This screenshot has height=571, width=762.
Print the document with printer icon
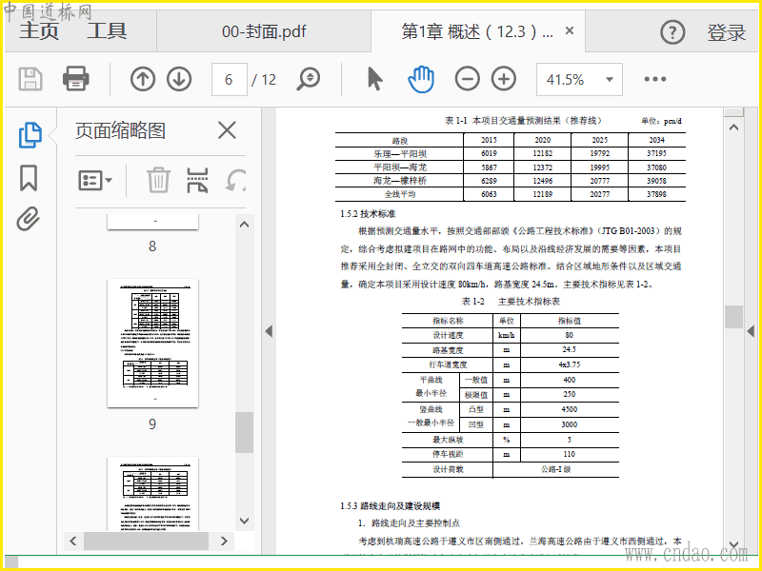click(76, 79)
